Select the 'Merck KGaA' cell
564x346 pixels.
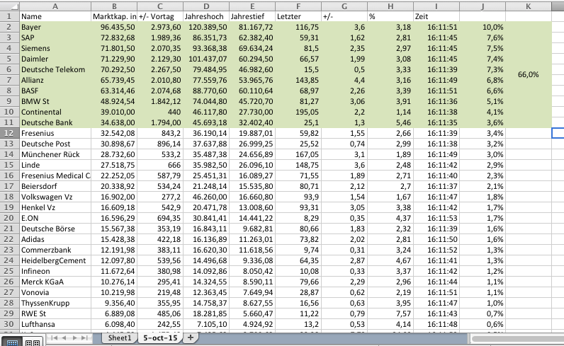[55, 282]
